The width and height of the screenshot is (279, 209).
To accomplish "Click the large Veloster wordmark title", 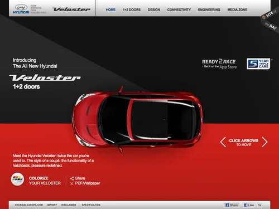I will [x=45, y=78].
